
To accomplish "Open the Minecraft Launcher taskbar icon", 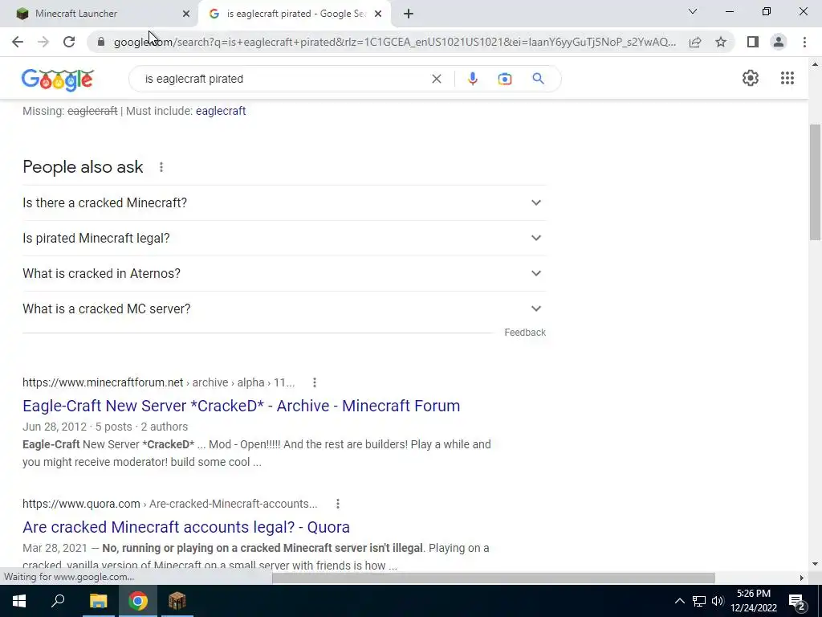I will click(x=177, y=601).
